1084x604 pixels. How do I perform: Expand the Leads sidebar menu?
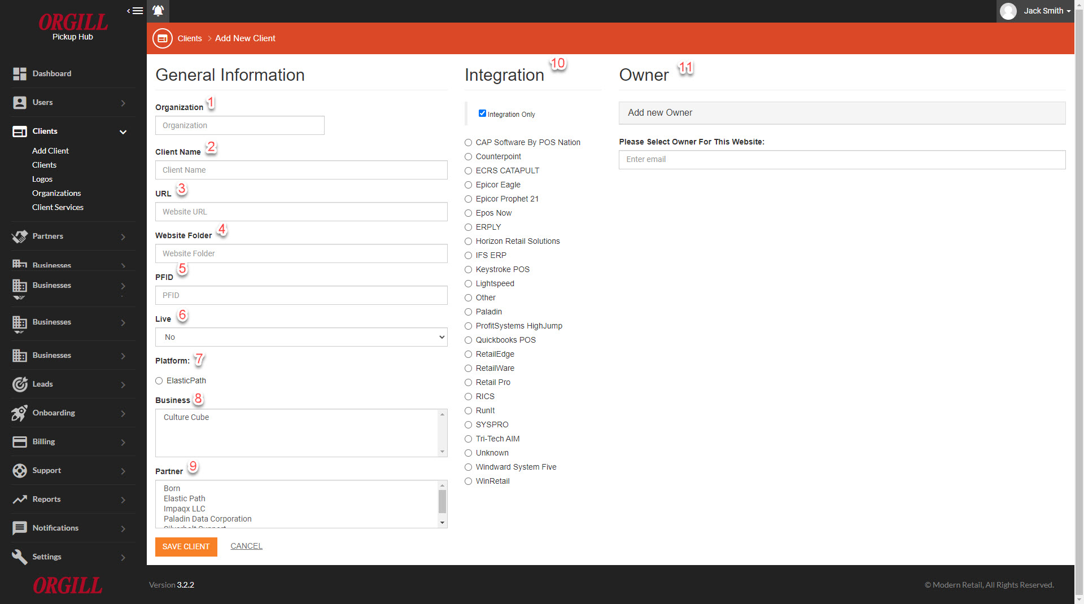(123, 384)
